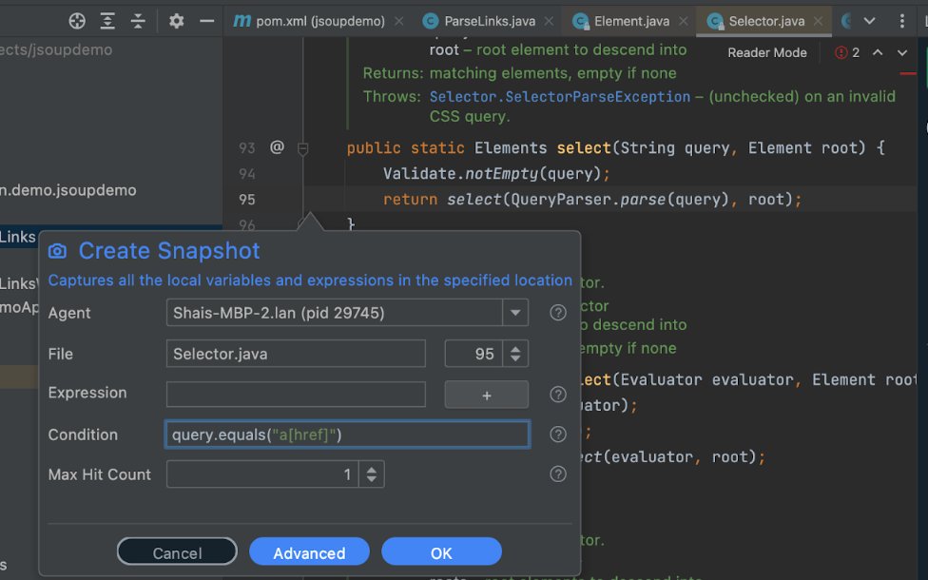The width and height of the screenshot is (928, 580).
Task: Adjust the line number 95 stepper
Action: pyautogui.click(x=515, y=354)
